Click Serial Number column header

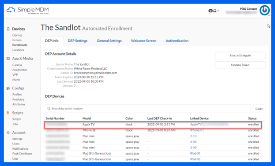point(55,118)
